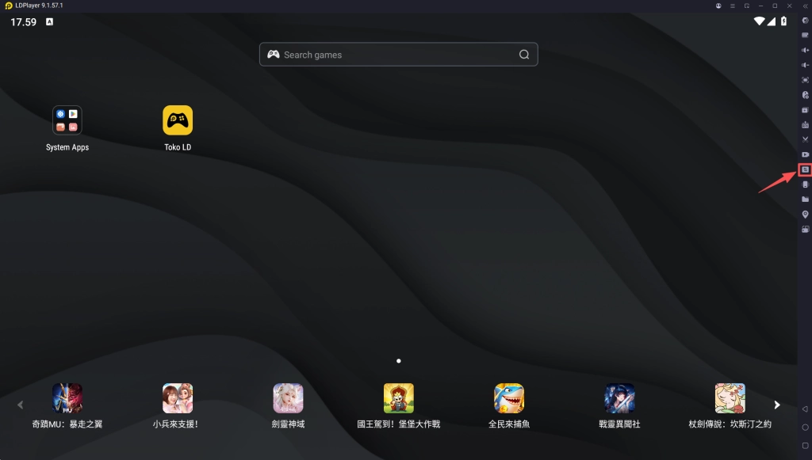Open the LDPlayer settings gear in sidebar
Screen dimensions: 812x460
805,21
